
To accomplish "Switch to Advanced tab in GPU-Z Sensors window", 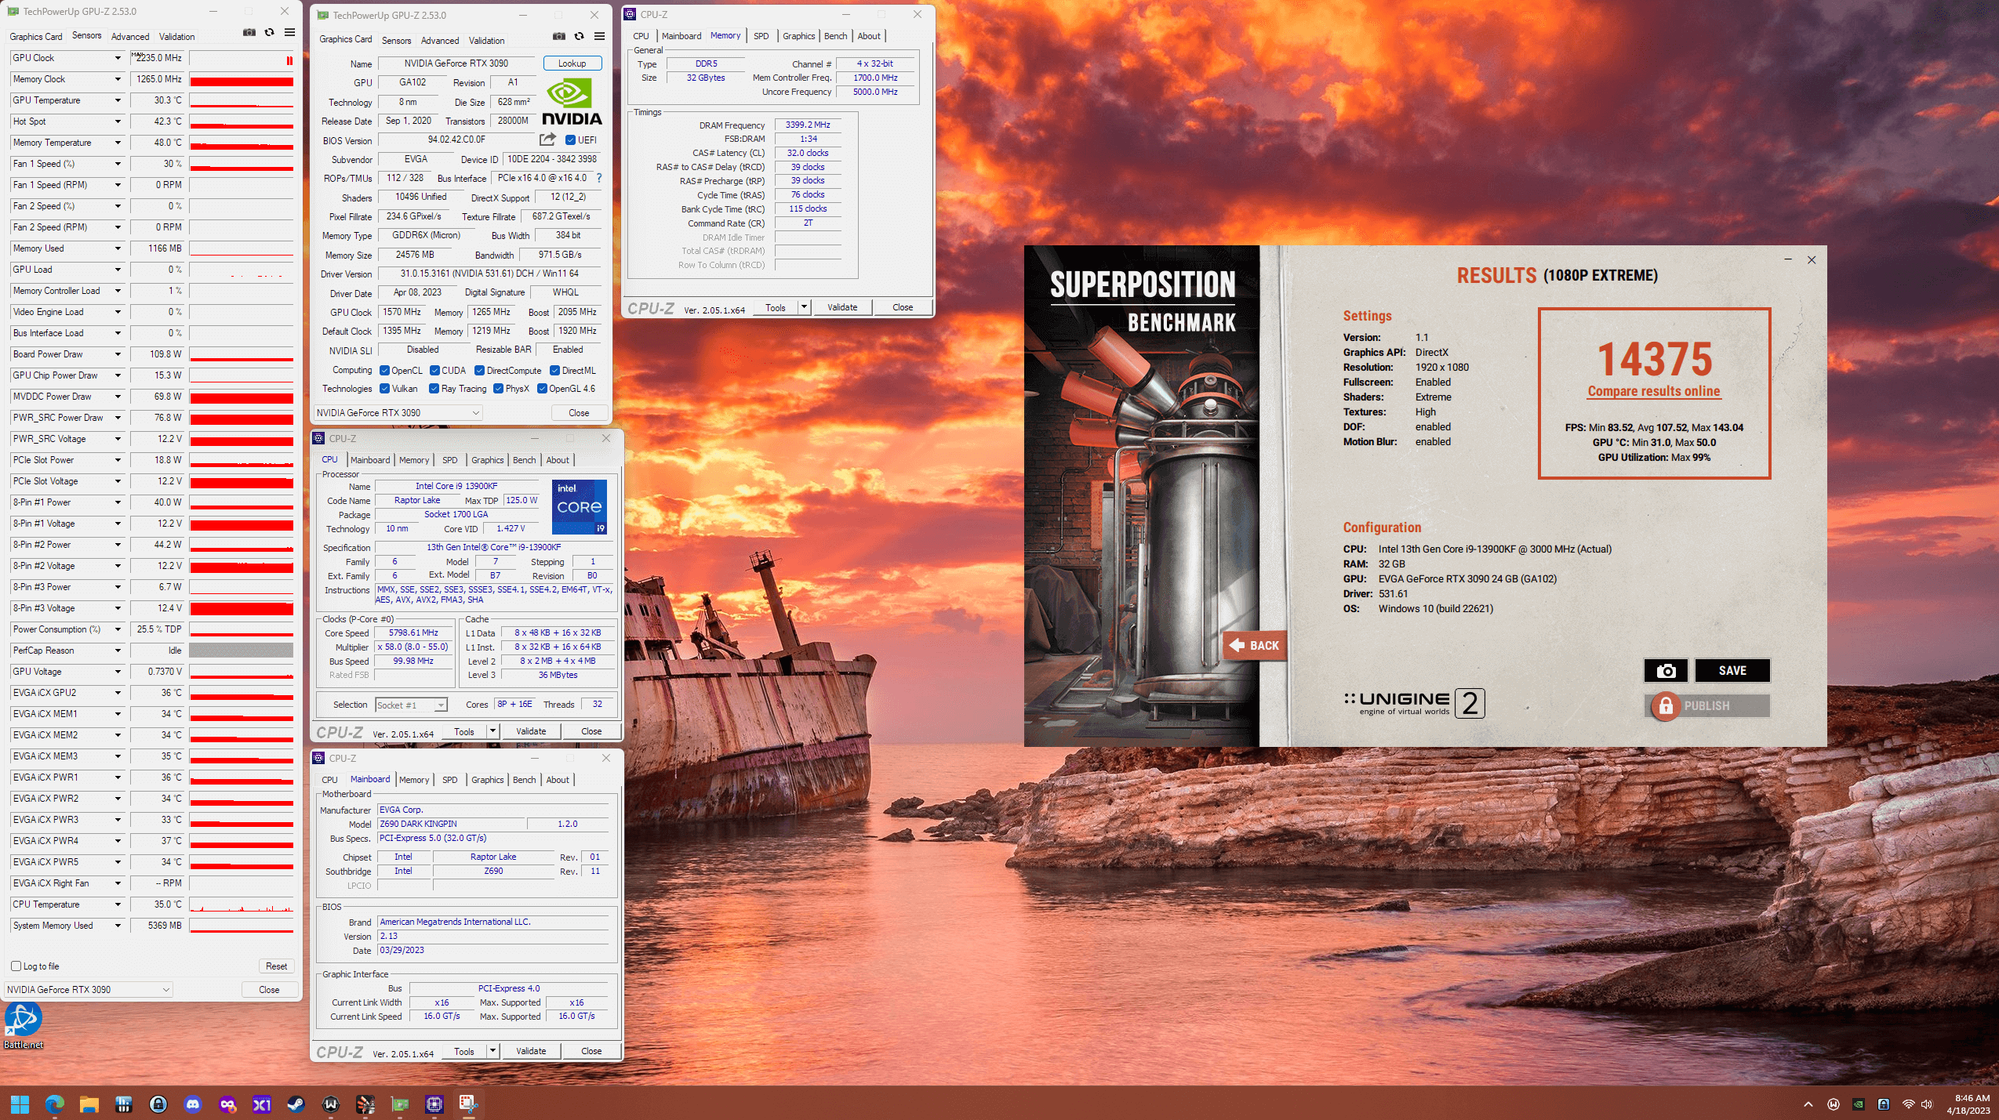I will tap(130, 37).
